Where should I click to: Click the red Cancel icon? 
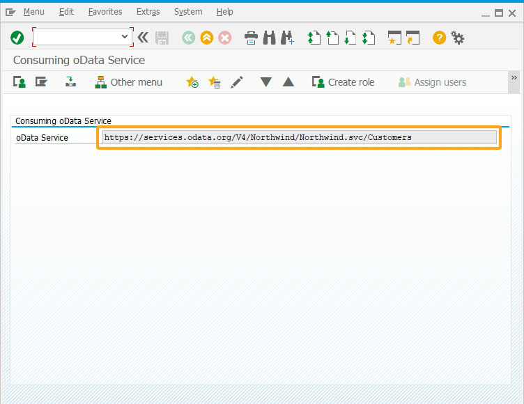click(225, 38)
